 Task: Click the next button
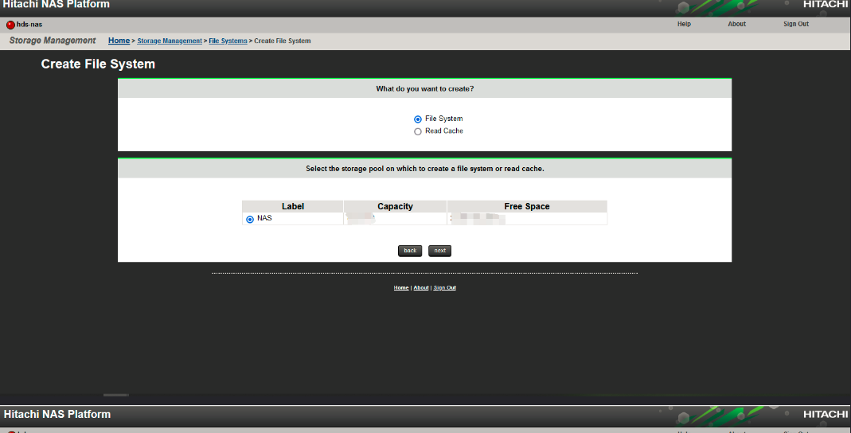click(439, 251)
